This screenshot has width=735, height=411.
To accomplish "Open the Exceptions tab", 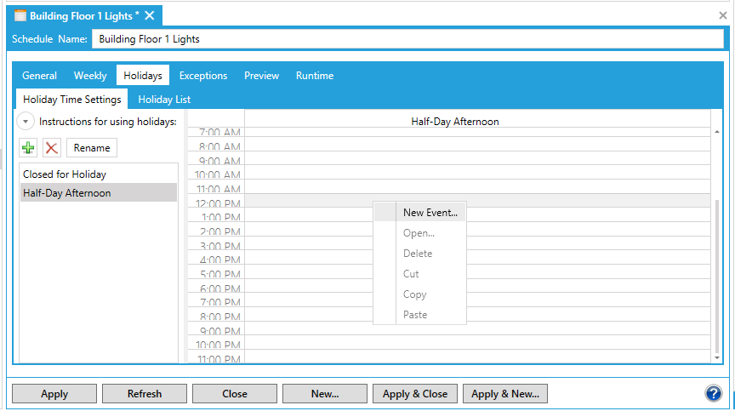I will [x=203, y=76].
